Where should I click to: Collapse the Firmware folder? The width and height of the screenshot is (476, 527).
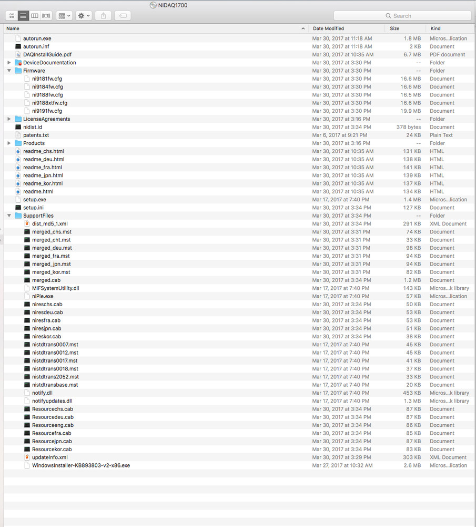[x=9, y=71]
